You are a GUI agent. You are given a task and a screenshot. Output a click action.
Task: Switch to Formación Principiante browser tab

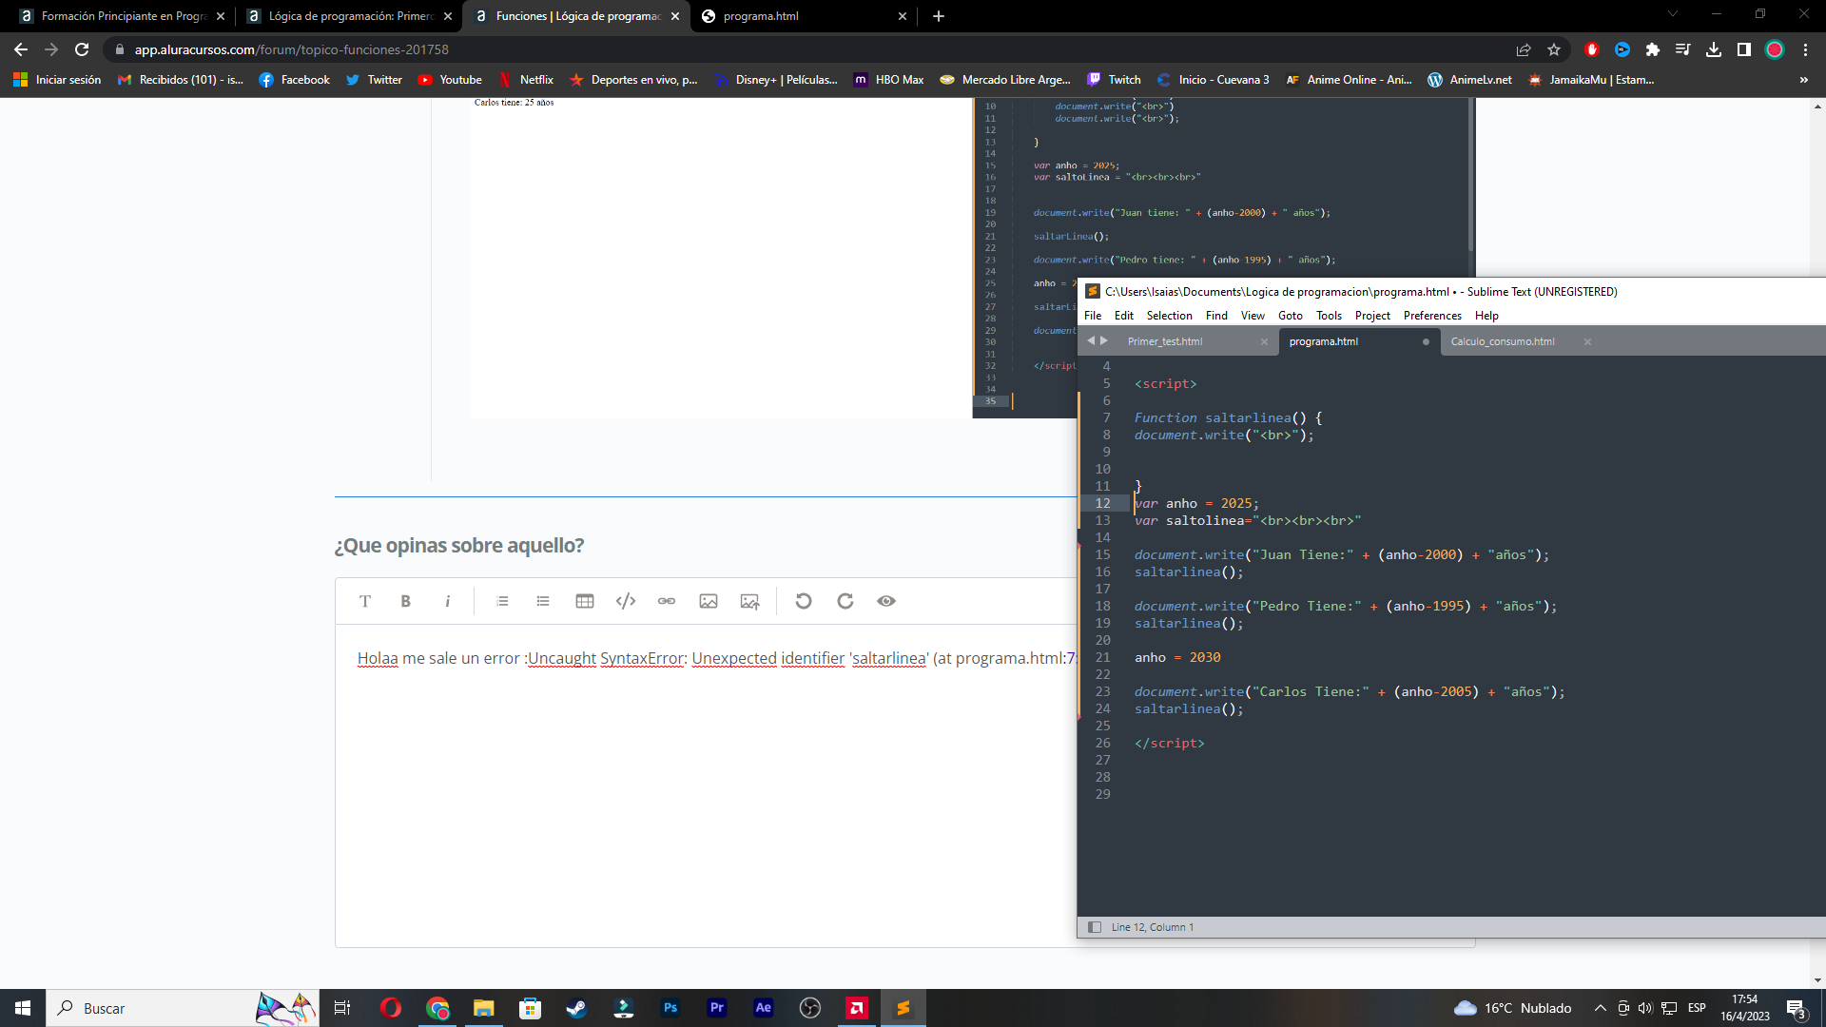click(x=122, y=16)
